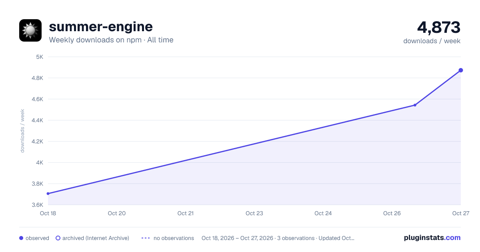
Task: Click 'archived (Internet Archive)' legend label
Action: [96, 238]
